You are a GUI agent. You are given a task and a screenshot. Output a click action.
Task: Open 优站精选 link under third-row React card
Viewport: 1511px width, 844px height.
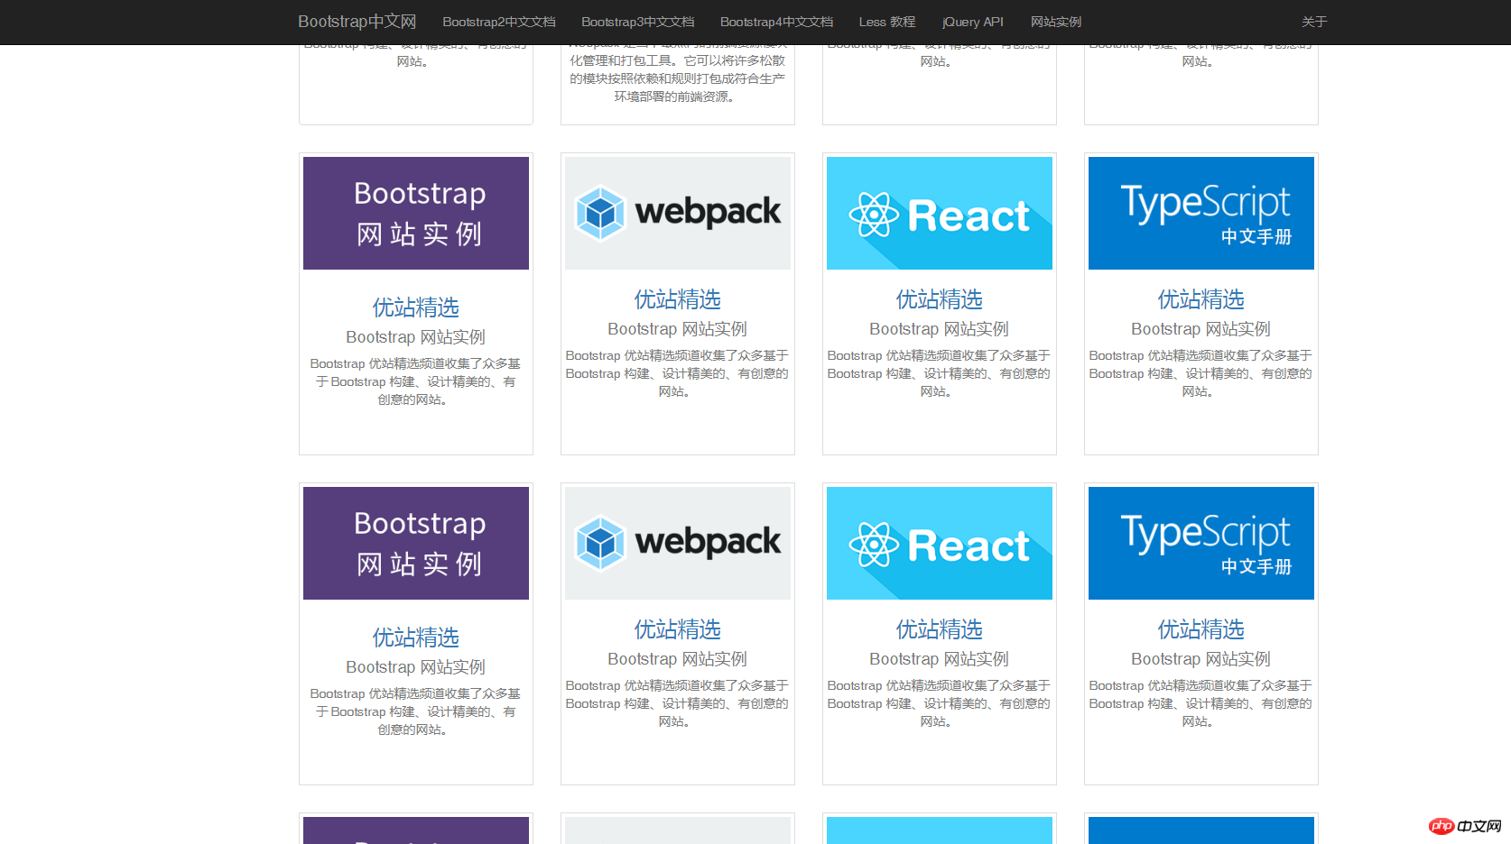point(940,629)
